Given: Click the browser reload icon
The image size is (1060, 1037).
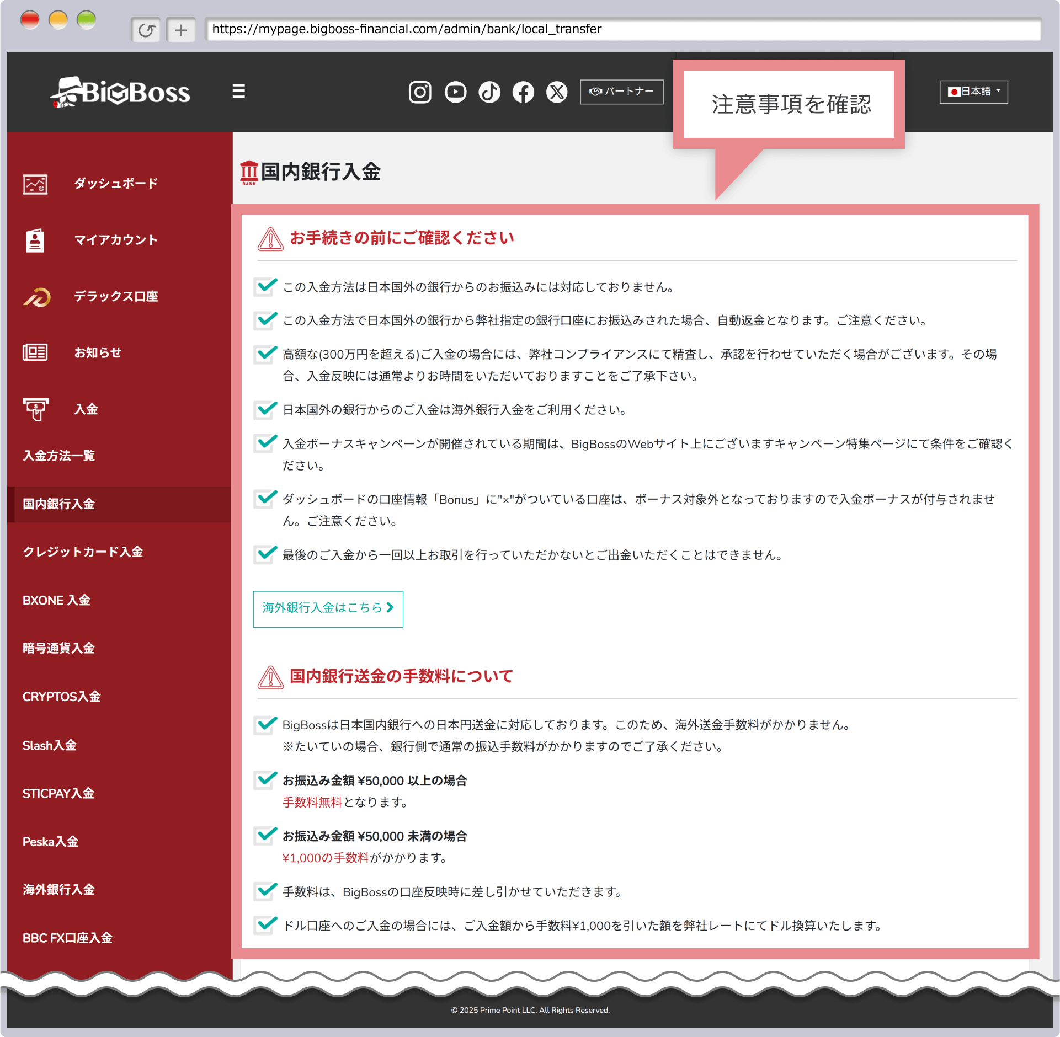Looking at the screenshot, I should tap(146, 30).
